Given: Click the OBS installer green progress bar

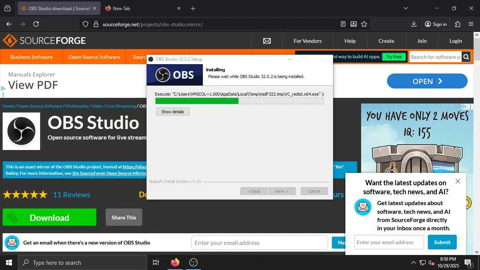Looking at the screenshot, I should (x=239, y=101).
